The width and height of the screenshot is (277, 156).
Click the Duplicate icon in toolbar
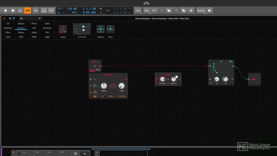click(x=184, y=10)
